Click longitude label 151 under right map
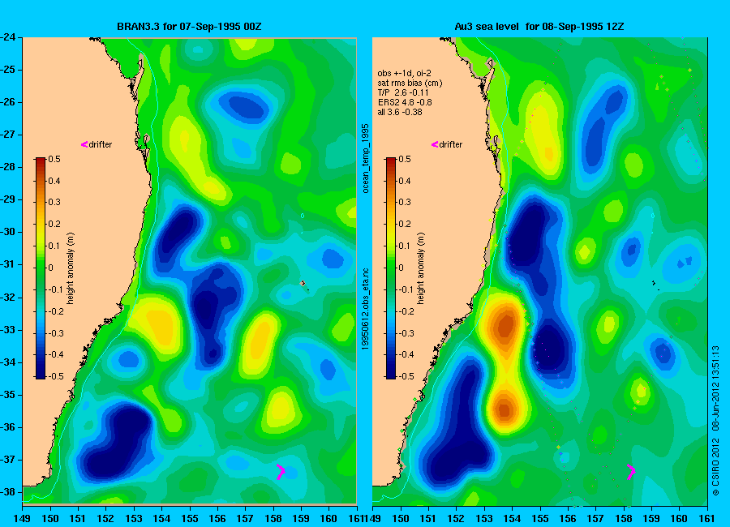730x527 pixels. pyautogui.click(x=428, y=519)
